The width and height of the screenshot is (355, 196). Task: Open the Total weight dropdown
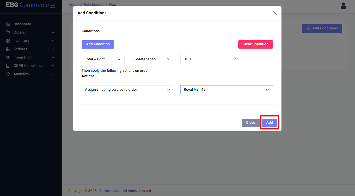tap(103, 59)
